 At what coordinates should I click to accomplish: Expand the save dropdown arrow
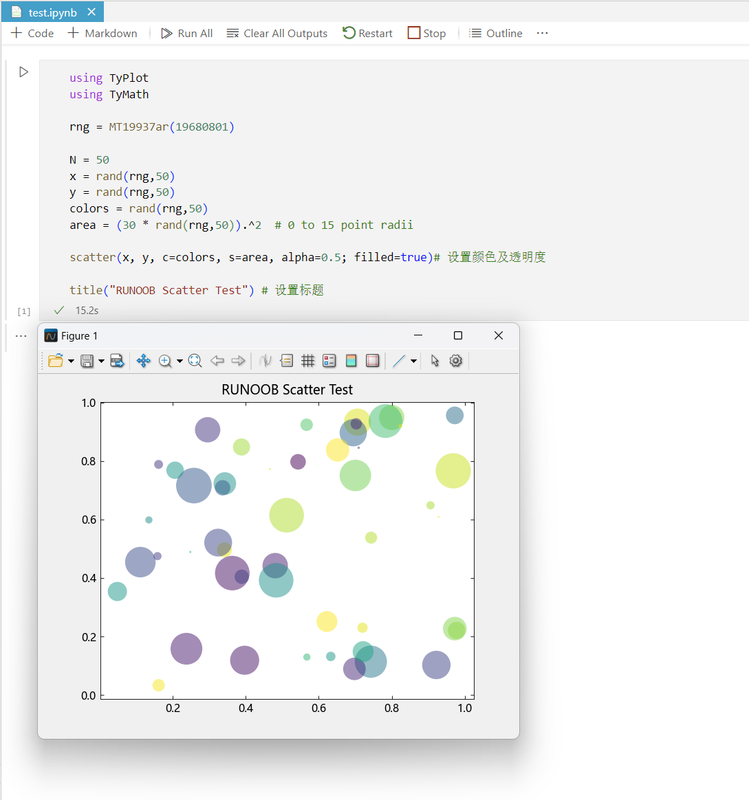[x=101, y=362]
